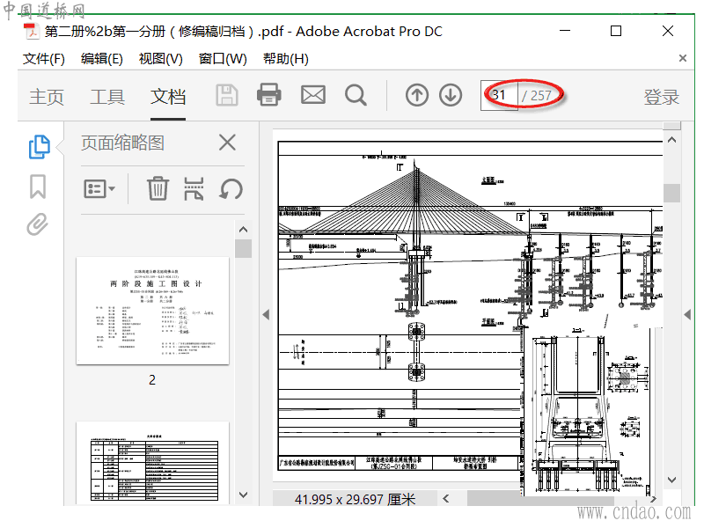The height and width of the screenshot is (528, 704).
Task: Click the page size text 41.995 x 29.697 厘米
Action: pos(356,499)
